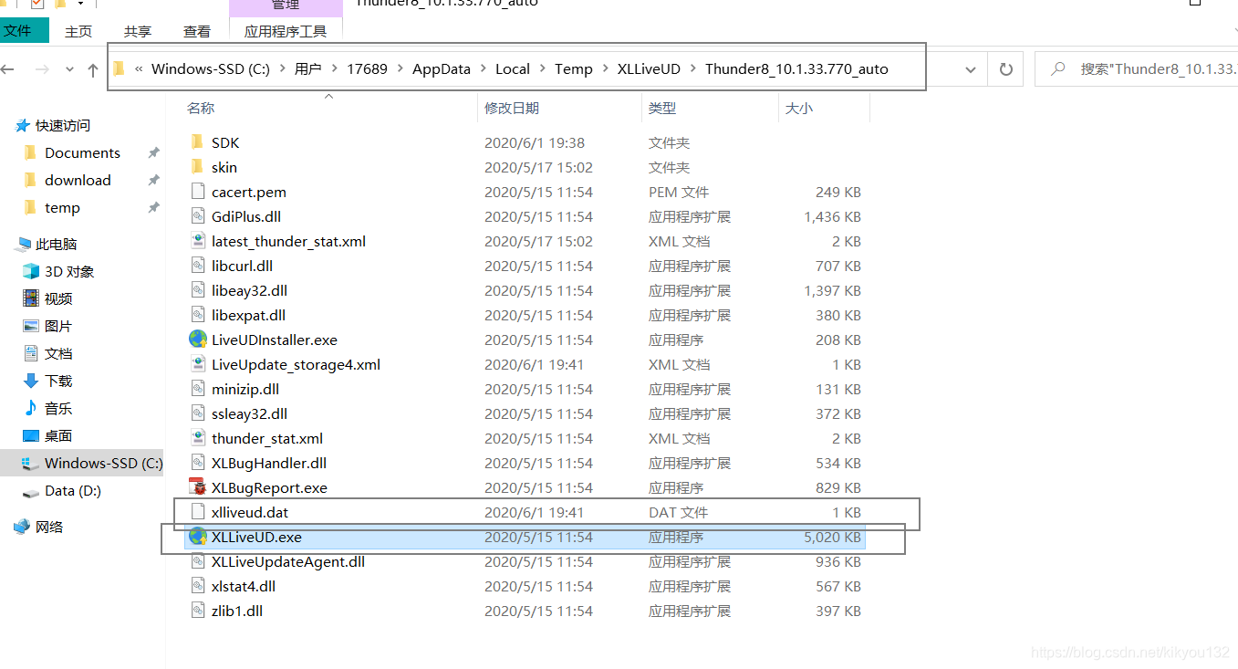The width and height of the screenshot is (1238, 669).
Task: Click the 5,020 KB size cell
Action: tap(832, 537)
